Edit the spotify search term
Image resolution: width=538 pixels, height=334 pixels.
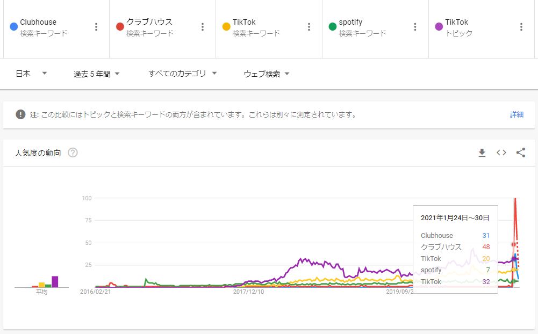pyautogui.click(x=350, y=23)
